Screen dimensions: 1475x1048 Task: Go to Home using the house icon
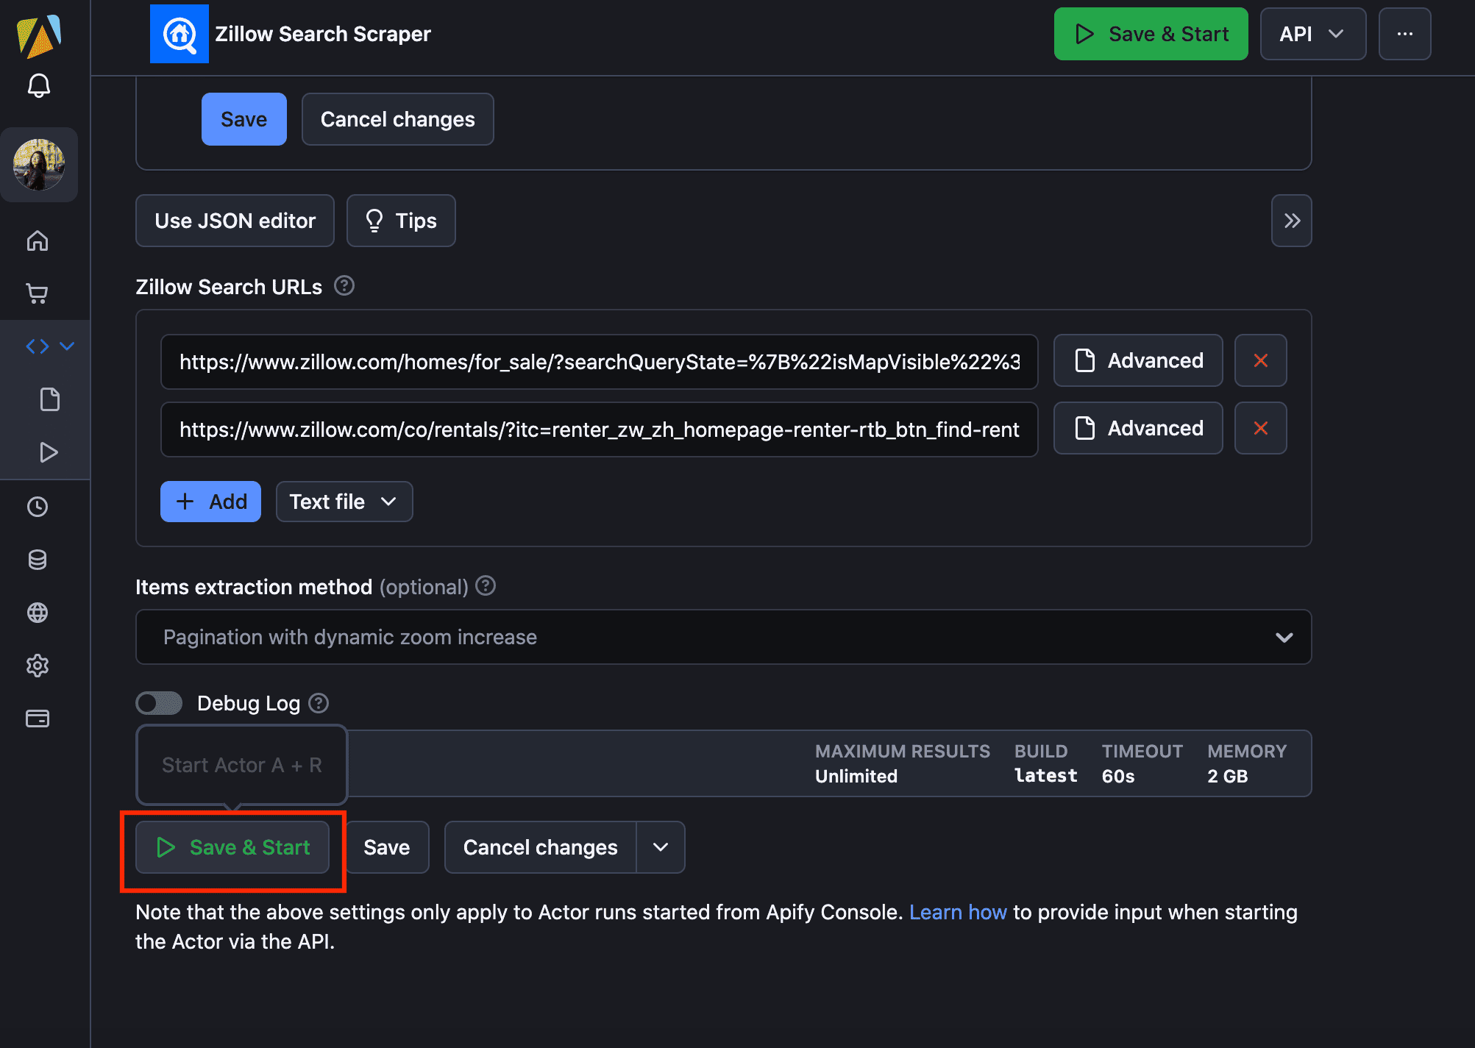(38, 240)
